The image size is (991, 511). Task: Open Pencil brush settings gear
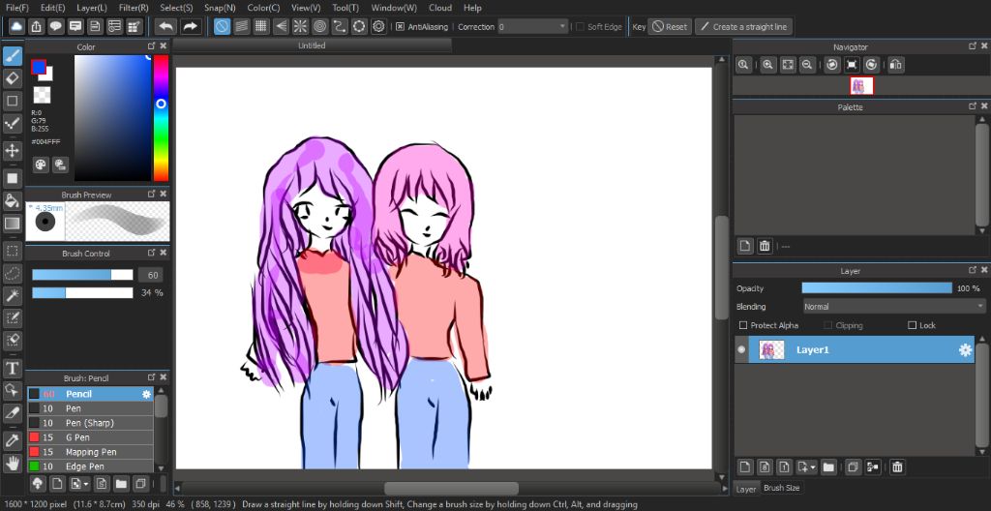[x=146, y=394]
